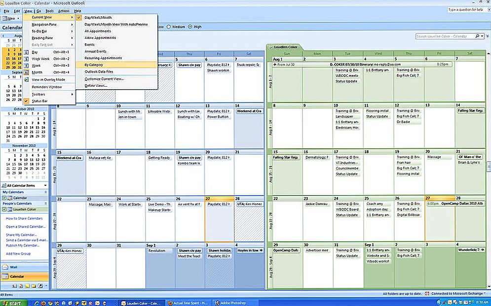The width and height of the screenshot is (491, 306).
Task: Select the Louellen Coker calendar tab
Action: click(285, 47)
